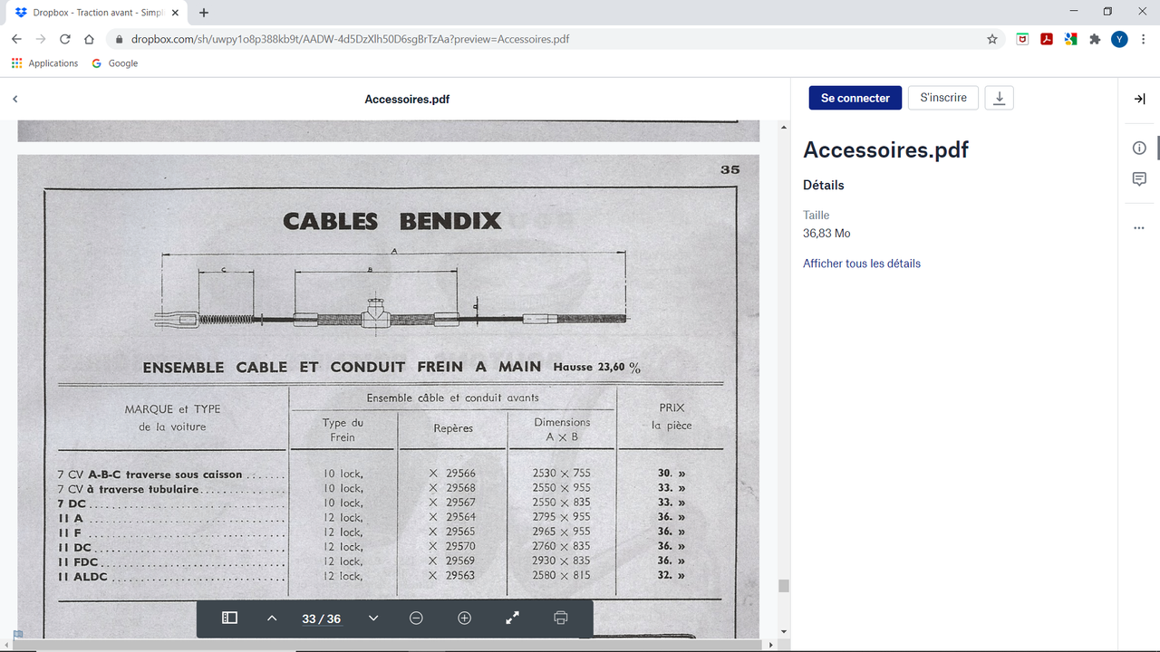Image resolution: width=1160 pixels, height=652 pixels.
Task: Print the document with the printer icon
Action: point(560,618)
